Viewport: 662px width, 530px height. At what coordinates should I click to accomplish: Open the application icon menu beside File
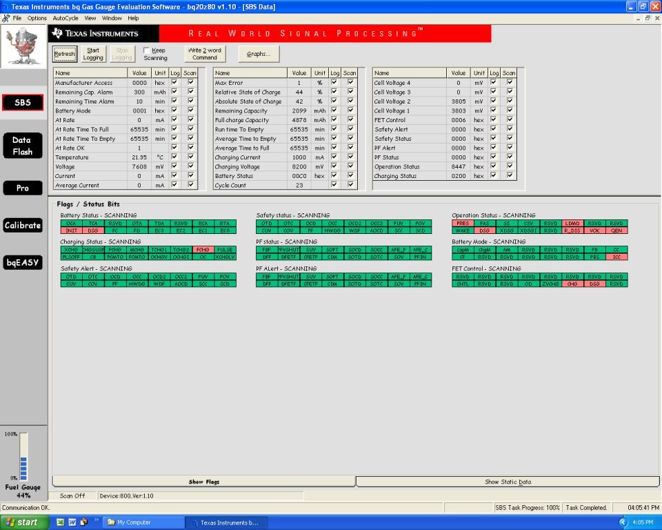point(6,18)
